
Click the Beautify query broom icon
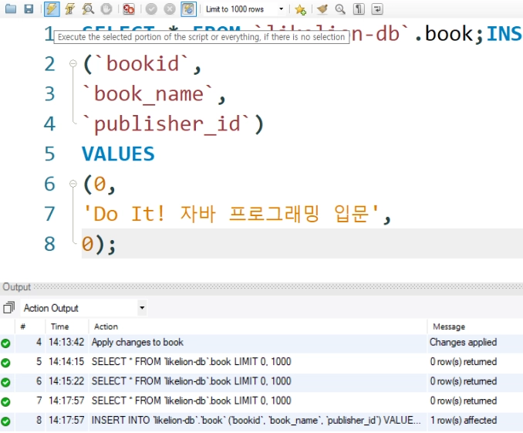click(322, 9)
